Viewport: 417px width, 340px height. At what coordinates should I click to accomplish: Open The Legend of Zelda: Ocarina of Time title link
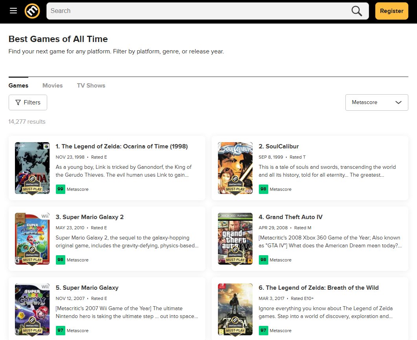tap(122, 146)
